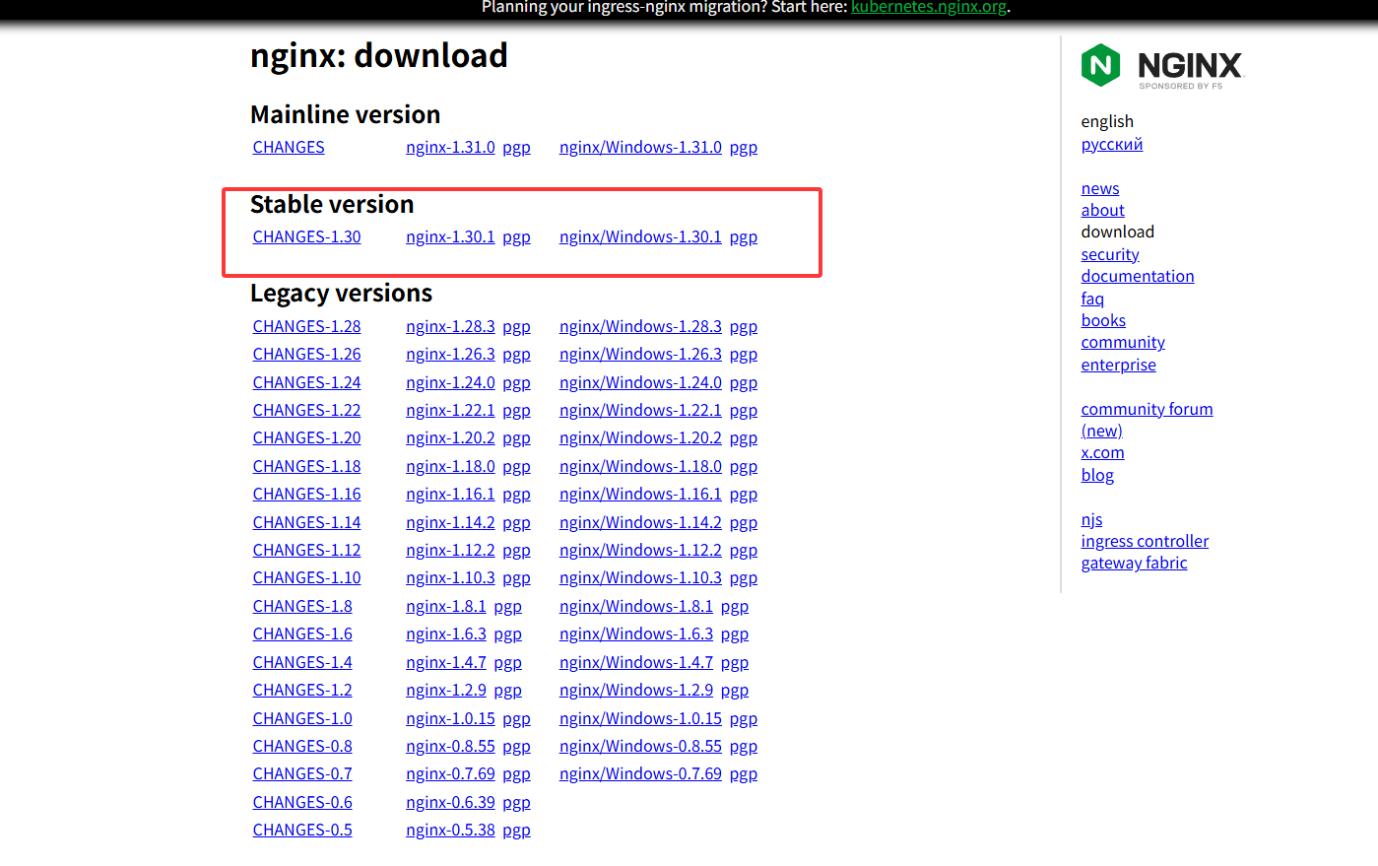Open pgp signature for nginx-0.6.39
Image resolution: width=1378 pixels, height=866 pixels.
tap(516, 803)
